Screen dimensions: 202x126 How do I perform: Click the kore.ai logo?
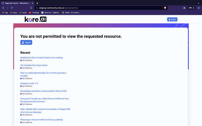point(35,19)
